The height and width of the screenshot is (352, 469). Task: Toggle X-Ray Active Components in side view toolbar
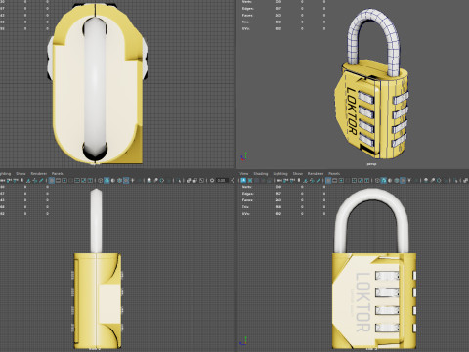pos(194,180)
